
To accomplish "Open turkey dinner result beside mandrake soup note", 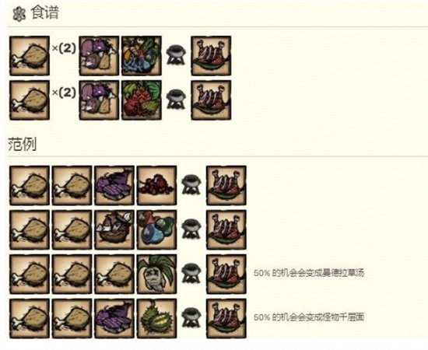I will click(x=226, y=274).
